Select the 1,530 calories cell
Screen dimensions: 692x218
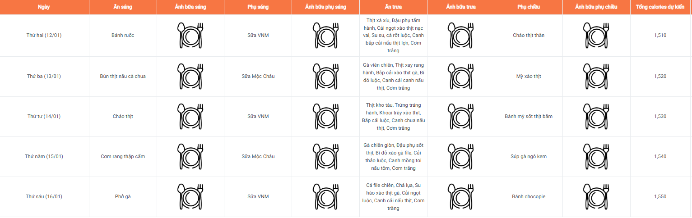pos(660,116)
